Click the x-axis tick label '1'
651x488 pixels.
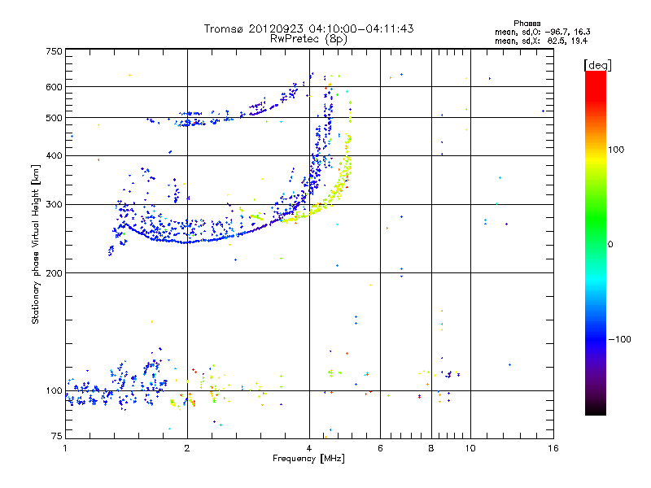point(65,448)
